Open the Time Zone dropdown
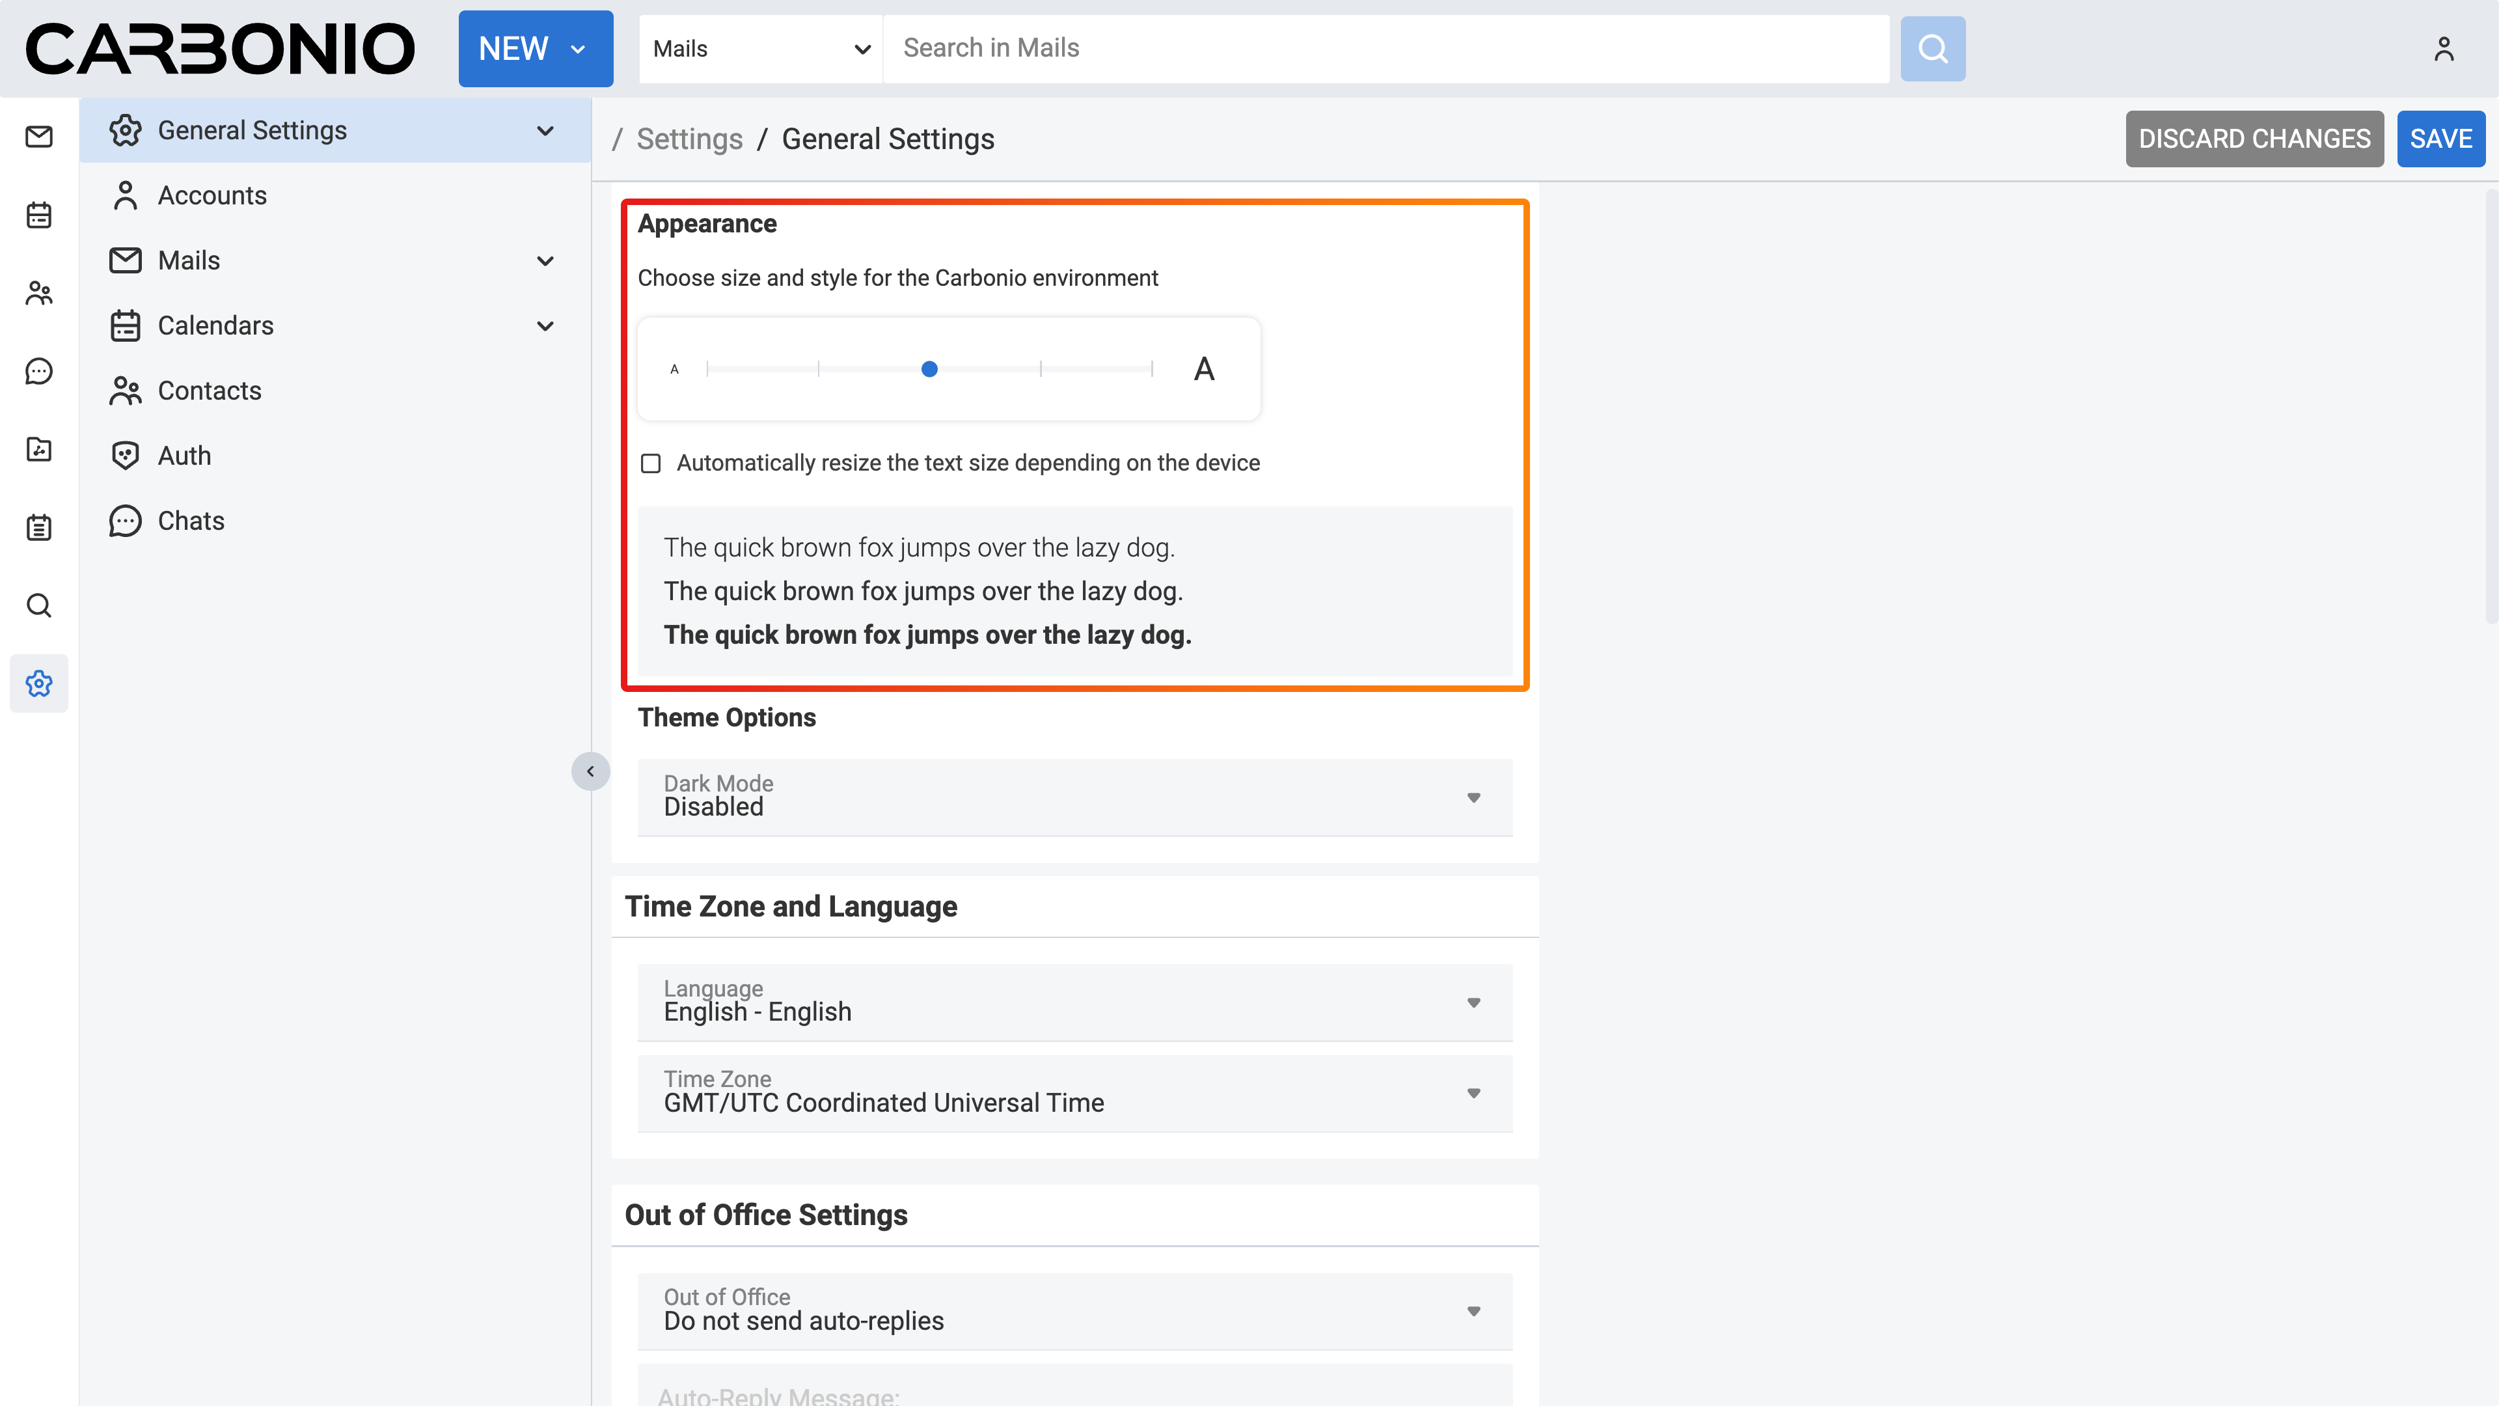 (1074, 1093)
